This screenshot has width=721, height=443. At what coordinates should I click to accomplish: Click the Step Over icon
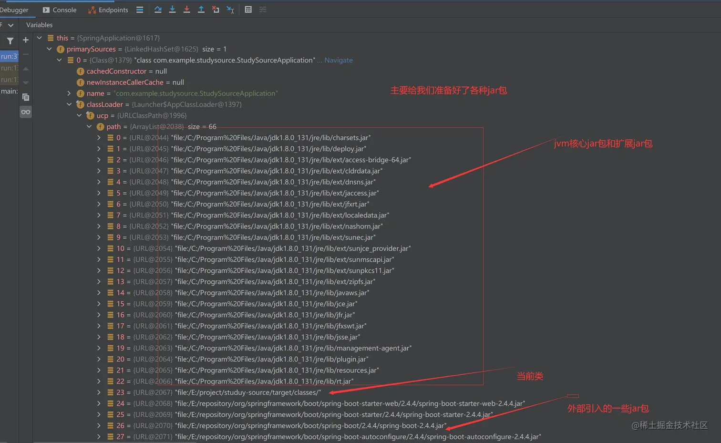158,10
